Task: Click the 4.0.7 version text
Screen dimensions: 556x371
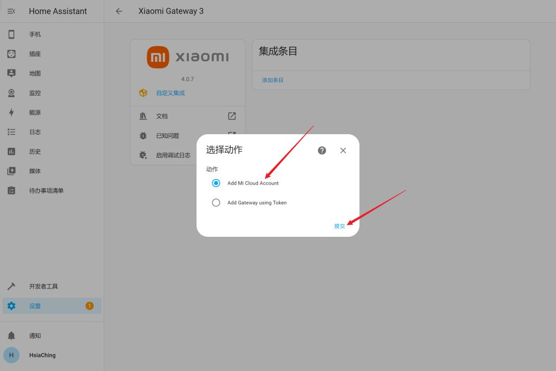Action: click(x=187, y=79)
